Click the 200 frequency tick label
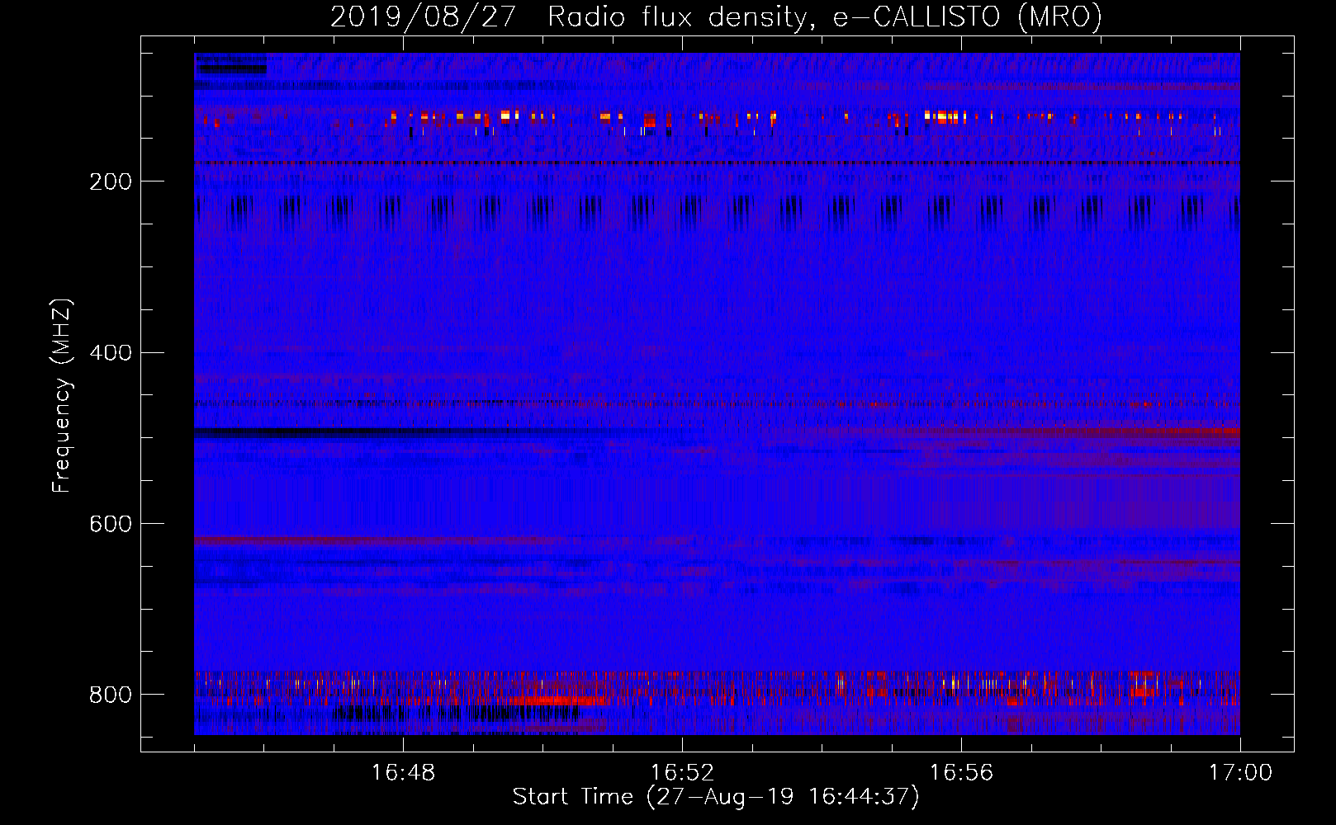Viewport: 1336px width, 825px height. point(111,181)
